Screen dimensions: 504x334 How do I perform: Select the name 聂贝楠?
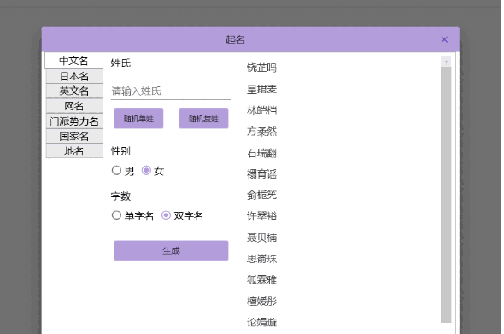[x=261, y=237]
